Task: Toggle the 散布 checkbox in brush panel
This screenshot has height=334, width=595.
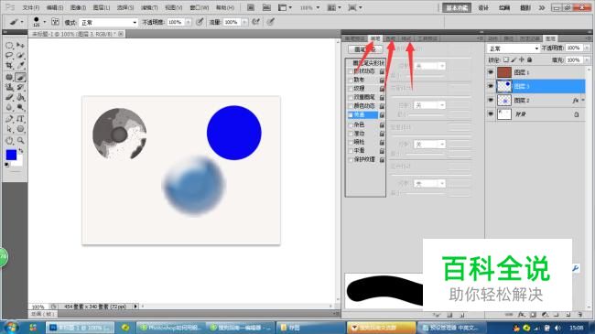Action: tap(351, 81)
